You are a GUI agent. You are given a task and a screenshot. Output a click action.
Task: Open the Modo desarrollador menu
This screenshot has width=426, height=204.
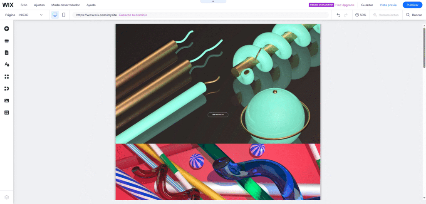click(65, 5)
